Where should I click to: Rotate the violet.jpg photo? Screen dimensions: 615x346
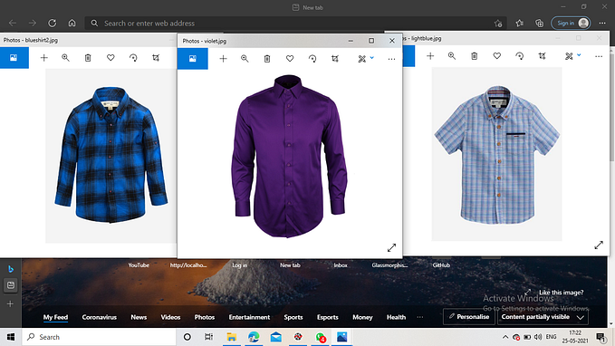click(x=312, y=59)
